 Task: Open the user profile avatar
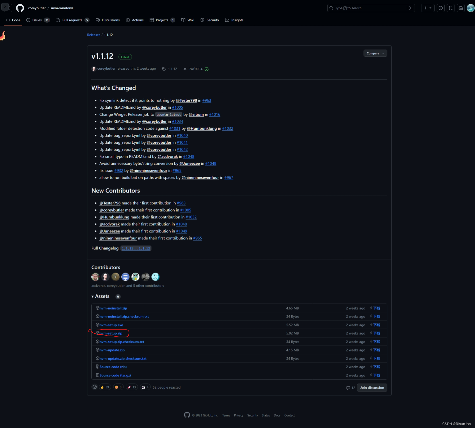point(471,8)
